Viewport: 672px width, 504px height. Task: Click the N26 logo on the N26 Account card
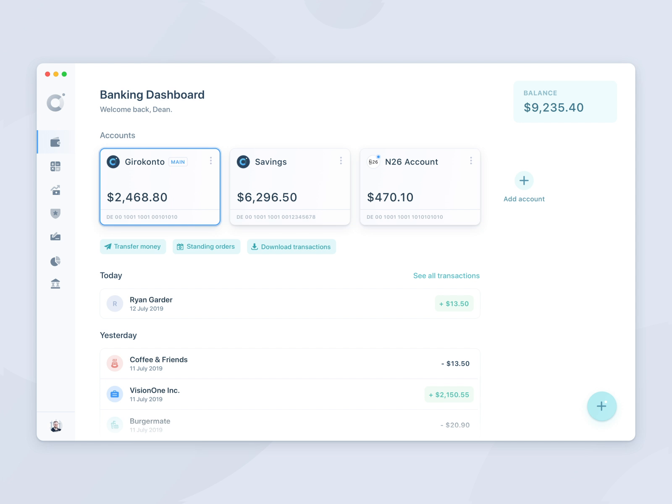coord(373,162)
